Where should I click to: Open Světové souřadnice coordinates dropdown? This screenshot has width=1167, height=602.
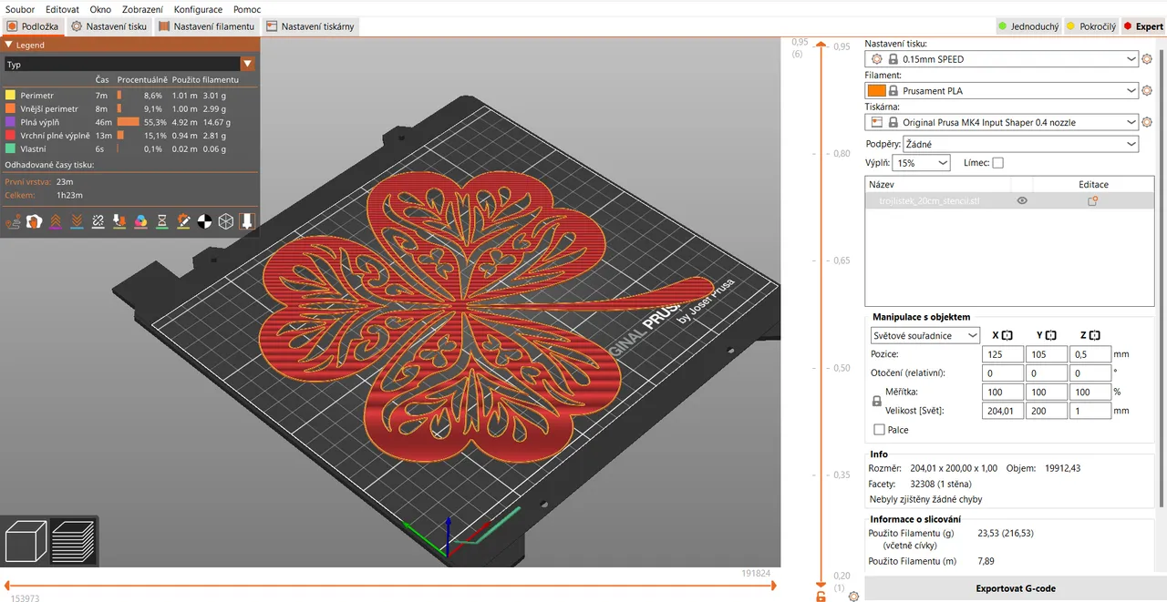(925, 335)
